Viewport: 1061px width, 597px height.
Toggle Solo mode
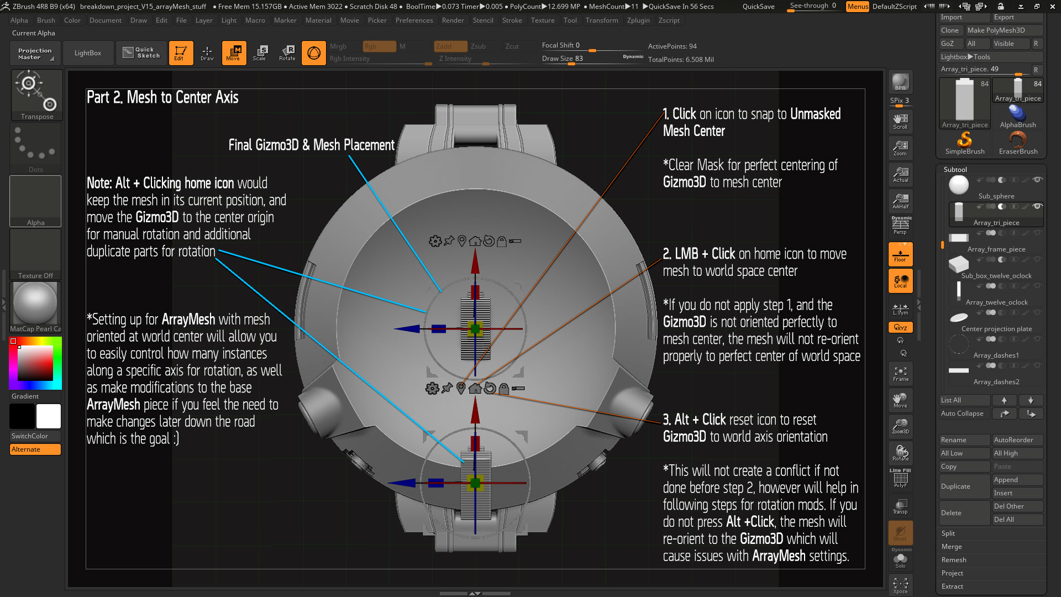click(x=900, y=559)
